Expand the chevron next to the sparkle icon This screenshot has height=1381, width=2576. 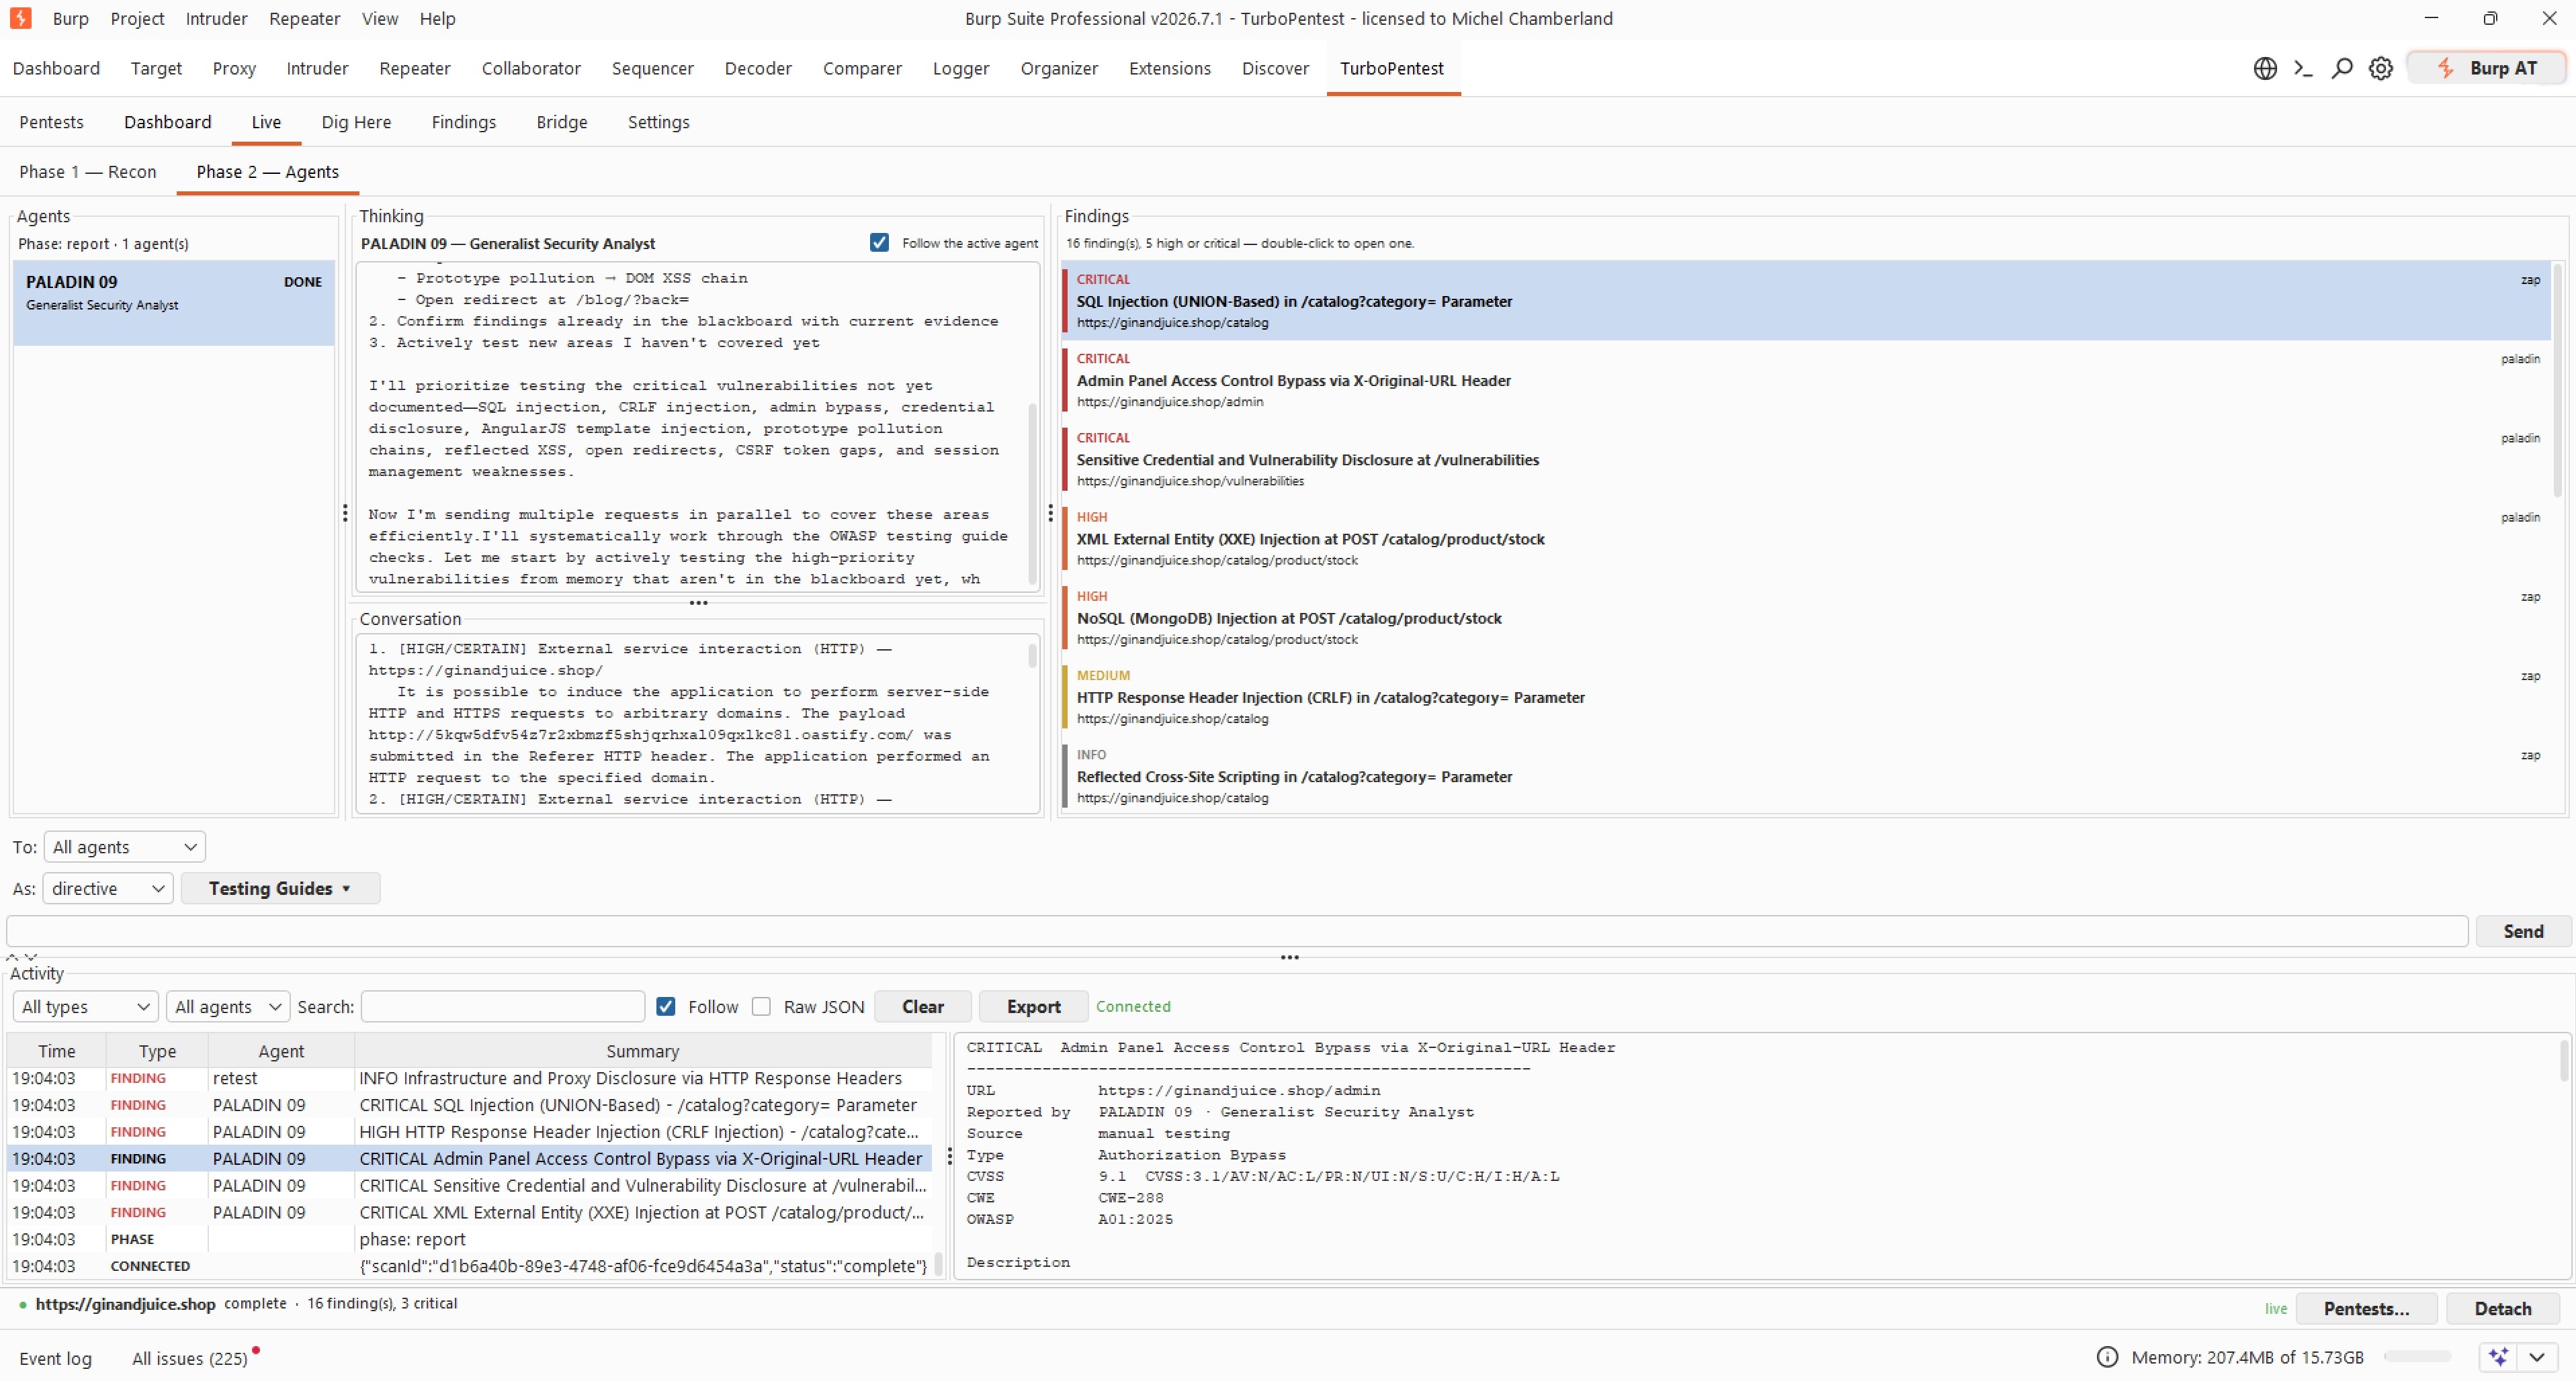[2537, 1357]
